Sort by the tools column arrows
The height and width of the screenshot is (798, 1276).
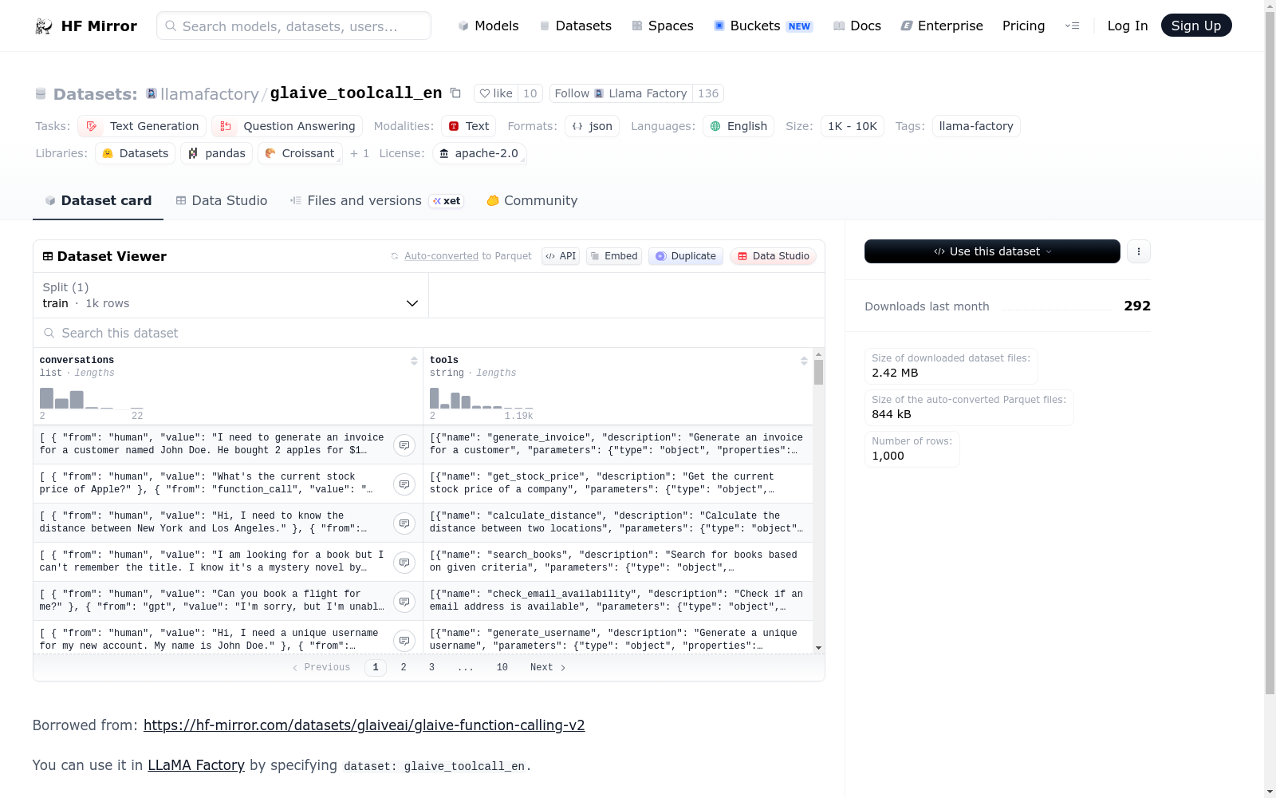(x=804, y=361)
